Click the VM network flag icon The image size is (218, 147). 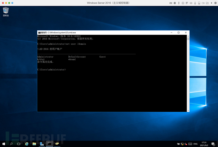coord(187,3)
